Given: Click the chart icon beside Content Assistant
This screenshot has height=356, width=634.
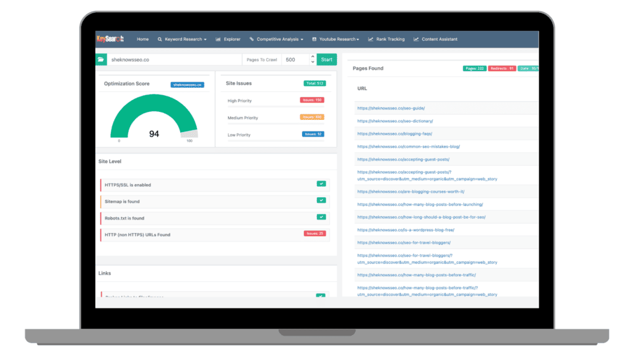Looking at the screenshot, I should coord(416,39).
